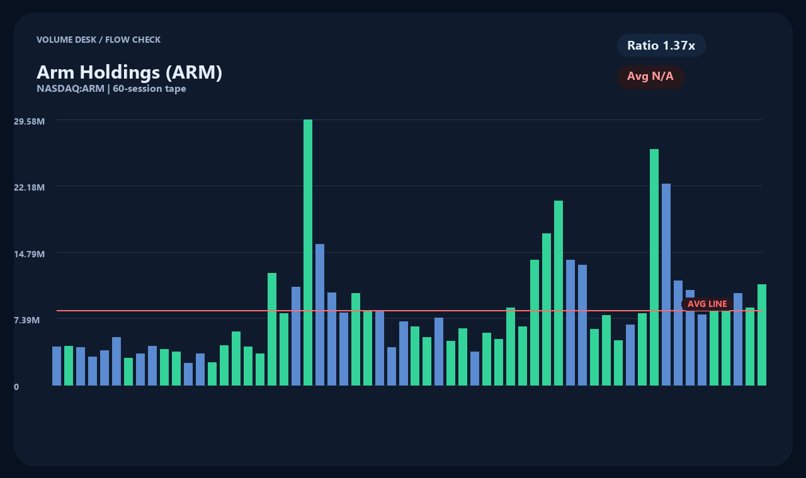Click the 29.58M axis label

29,121
